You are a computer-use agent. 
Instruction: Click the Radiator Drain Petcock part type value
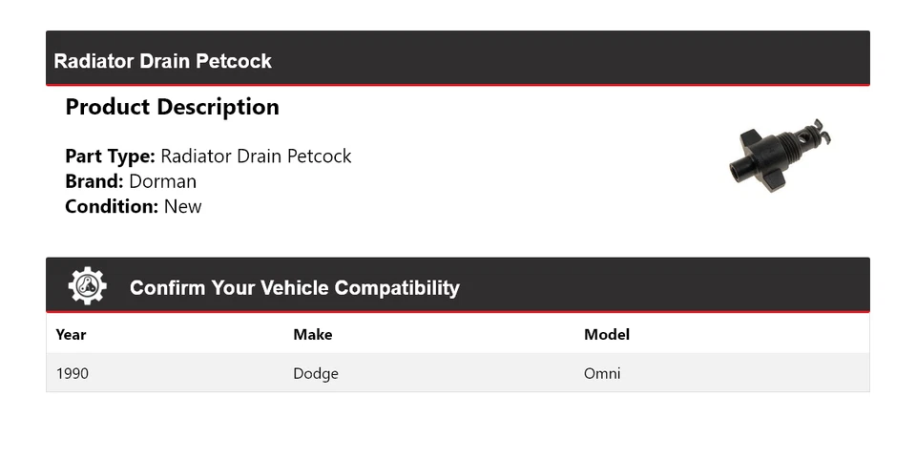tap(256, 156)
